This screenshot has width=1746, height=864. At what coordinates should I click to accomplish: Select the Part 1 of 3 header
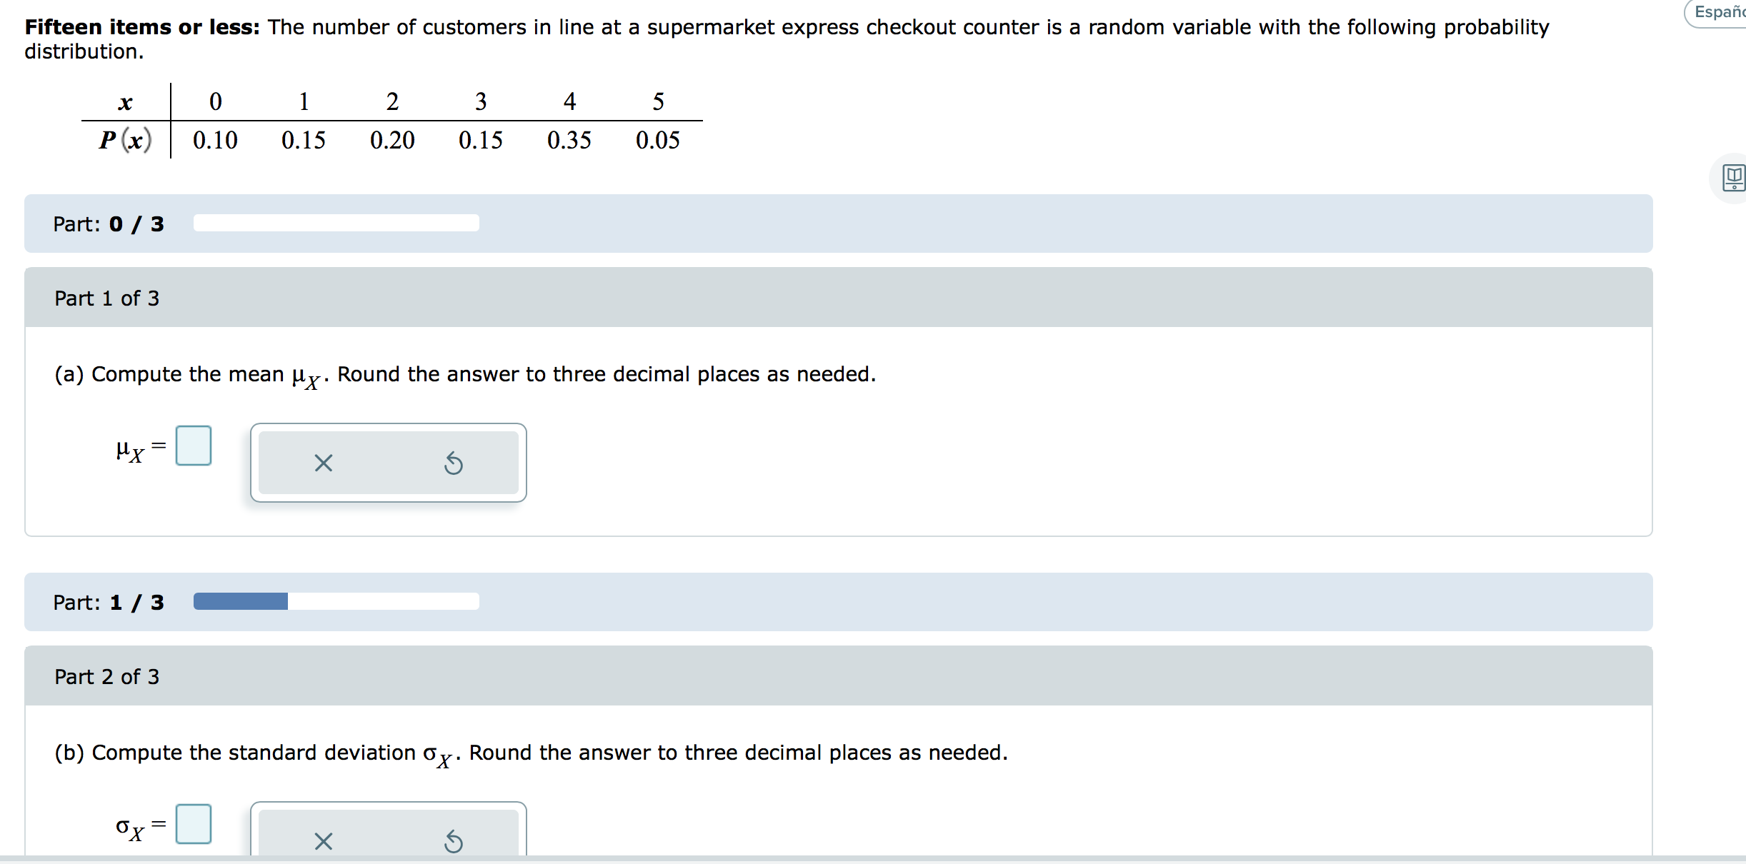point(107,298)
